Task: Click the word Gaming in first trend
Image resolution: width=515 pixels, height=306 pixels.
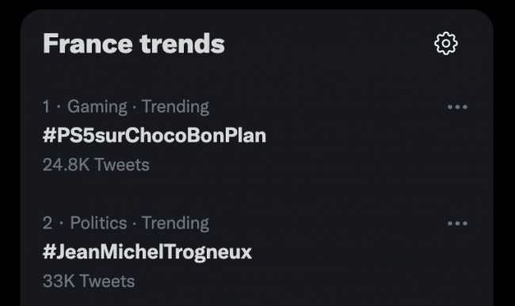Action: (97, 107)
